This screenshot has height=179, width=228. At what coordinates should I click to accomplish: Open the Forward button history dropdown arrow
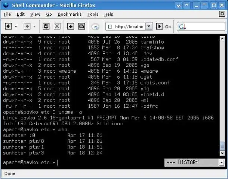[x=34, y=26]
